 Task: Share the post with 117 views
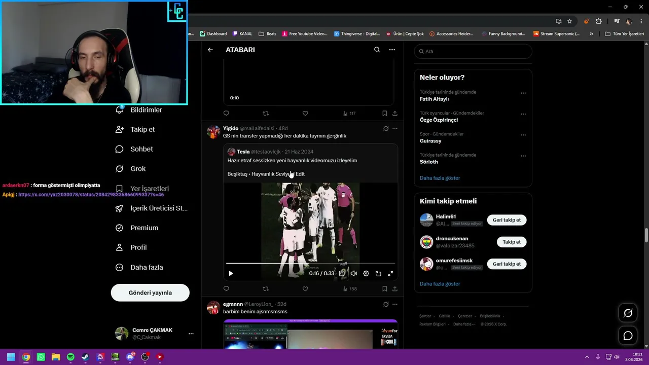tap(395, 114)
